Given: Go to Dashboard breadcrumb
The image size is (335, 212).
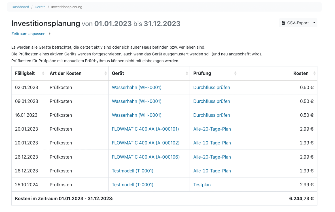Looking at the screenshot, I should click(20, 7).
